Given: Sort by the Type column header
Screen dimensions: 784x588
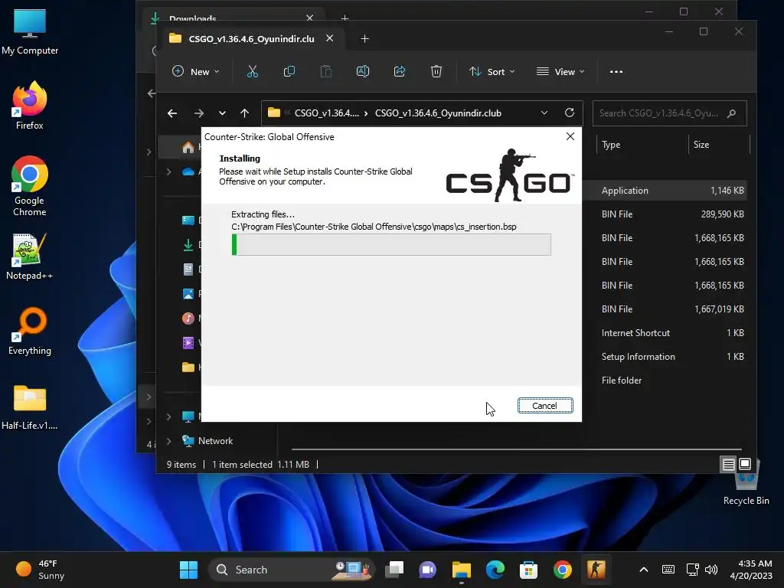Looking at the screenshot, I should click(610, 145).
